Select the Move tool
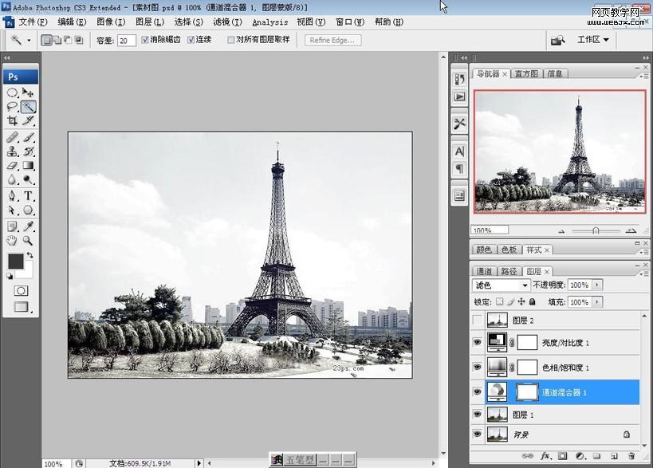This screenshot has height=468, width=653. point(28,92)
